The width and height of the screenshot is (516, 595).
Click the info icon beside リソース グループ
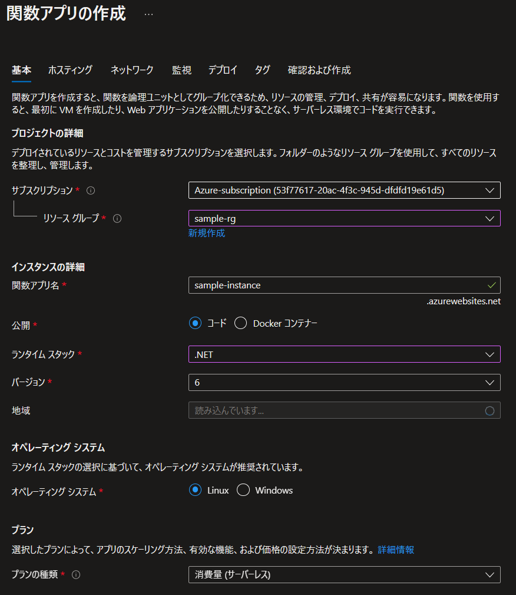(x=117, y=219)
